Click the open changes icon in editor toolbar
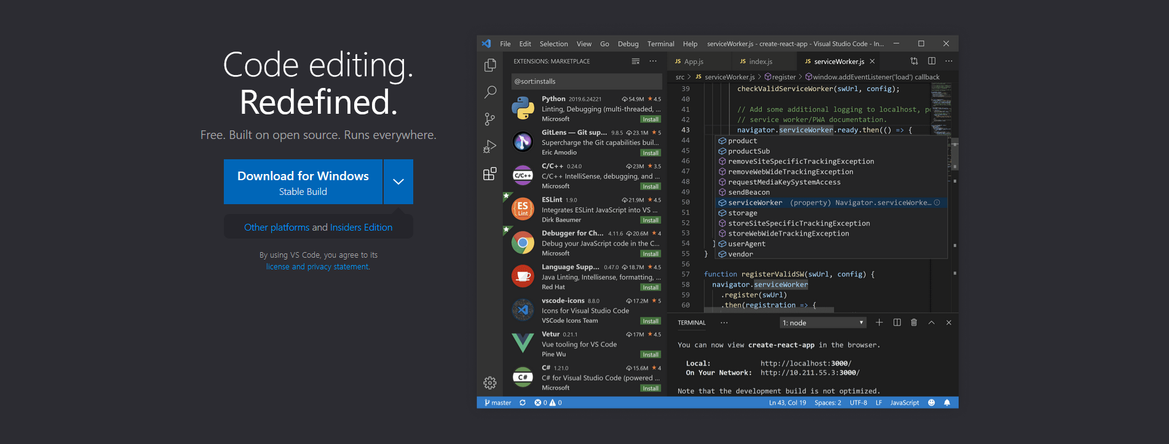 [914, 61]
